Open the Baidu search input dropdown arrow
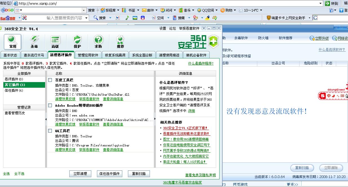 (x=86, y=18)
